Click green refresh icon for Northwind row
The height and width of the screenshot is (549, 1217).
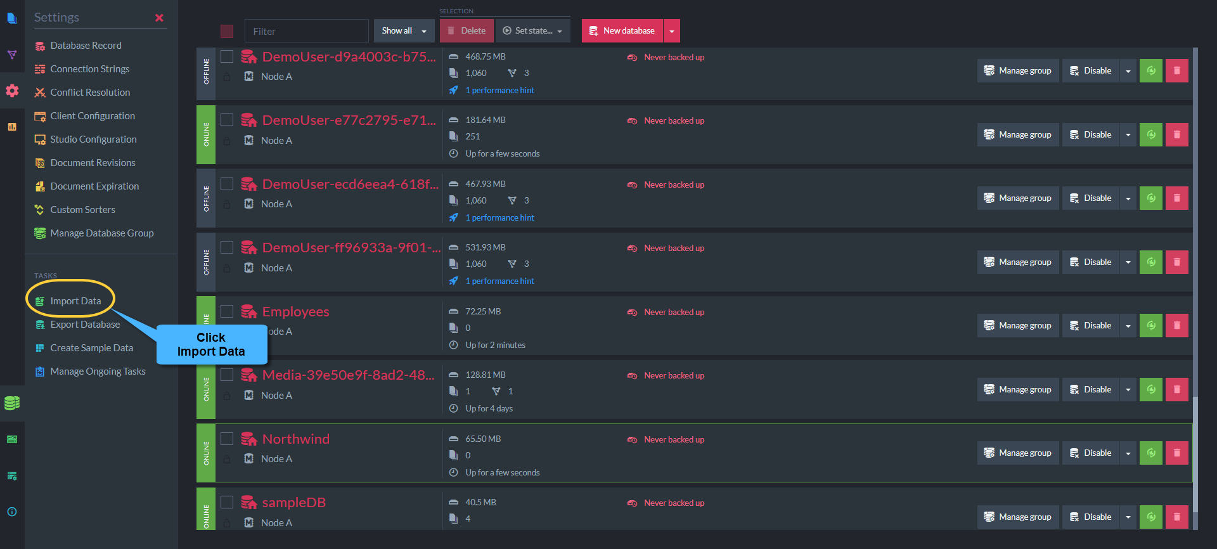pyautogui.click(x=1151, y=453)
